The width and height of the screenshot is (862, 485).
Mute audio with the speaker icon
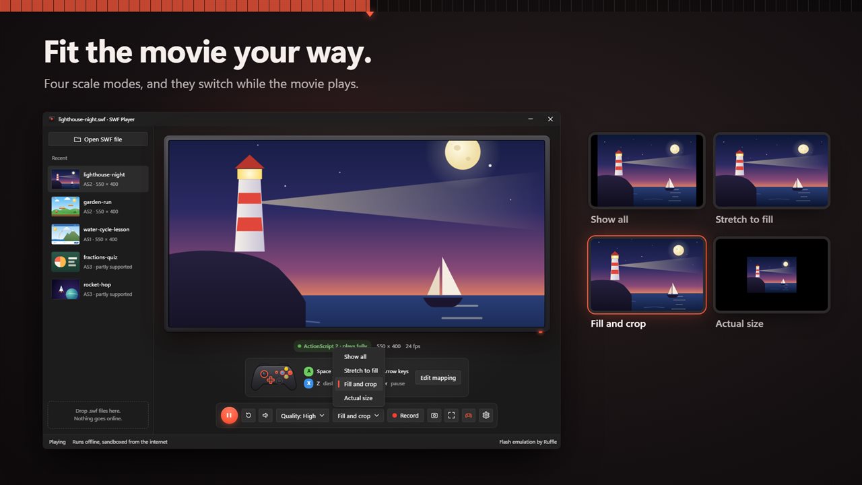[265, 416]
